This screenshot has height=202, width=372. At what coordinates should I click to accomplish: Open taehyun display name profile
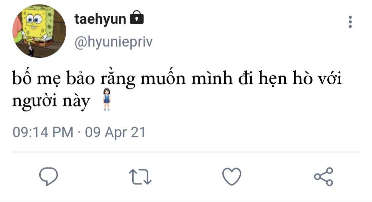[x=100, y=19]
